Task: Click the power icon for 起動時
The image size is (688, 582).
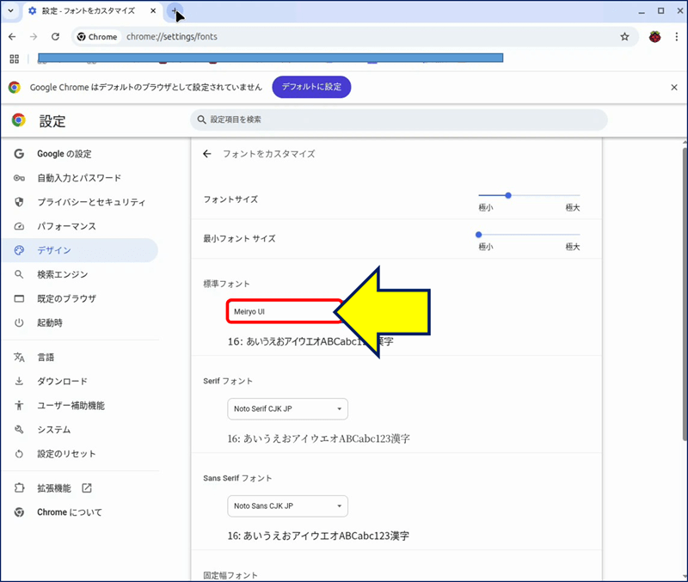Action: click(x=19, y=322)
